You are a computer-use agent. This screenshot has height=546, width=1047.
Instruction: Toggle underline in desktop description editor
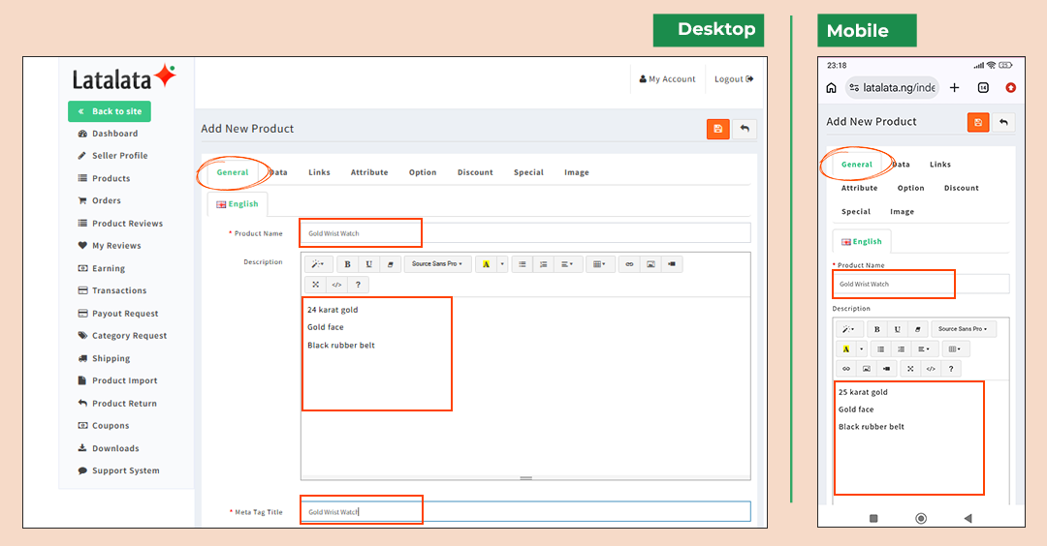point(368,264)
